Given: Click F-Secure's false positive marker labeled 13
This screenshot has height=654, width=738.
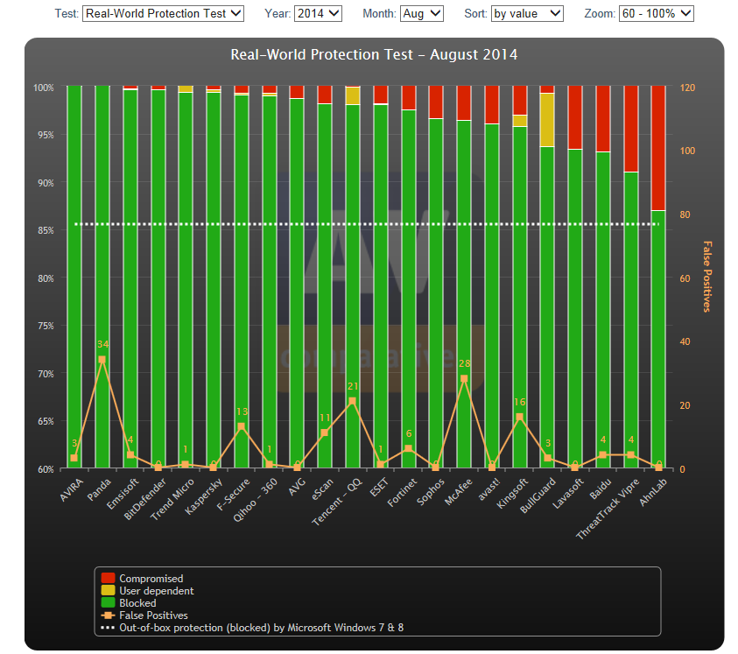Looking at the screenshot, I should 242,426.
